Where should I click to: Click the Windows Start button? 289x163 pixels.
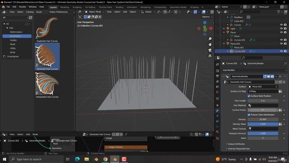tap(4, 159)
